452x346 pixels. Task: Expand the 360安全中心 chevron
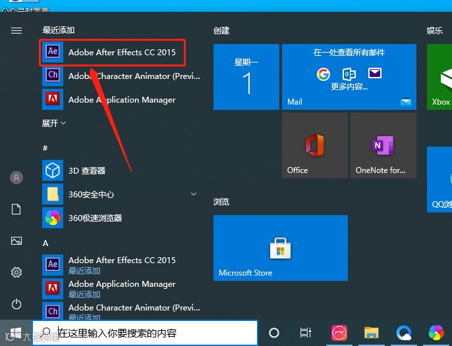(194, 194)
